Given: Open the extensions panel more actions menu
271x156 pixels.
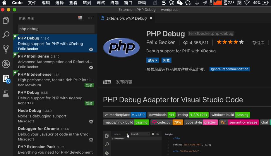Looking at the screenshot, I should [90, 18].
